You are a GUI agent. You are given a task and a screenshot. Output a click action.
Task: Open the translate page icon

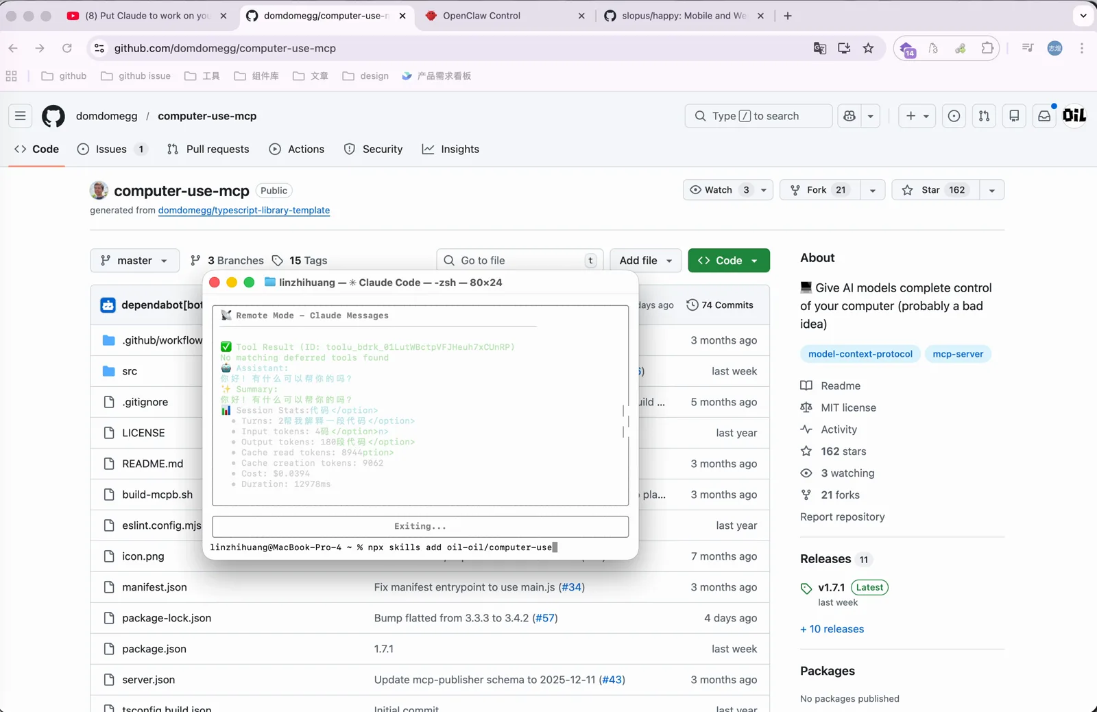[820, 48]
